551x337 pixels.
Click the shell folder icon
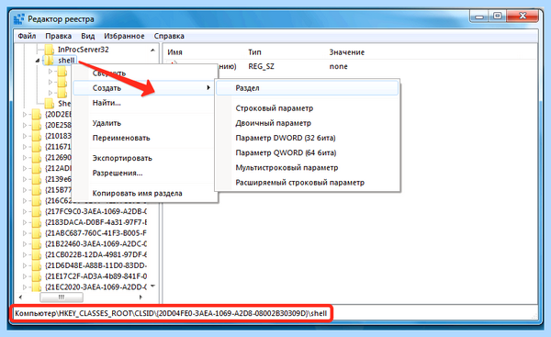49,61
